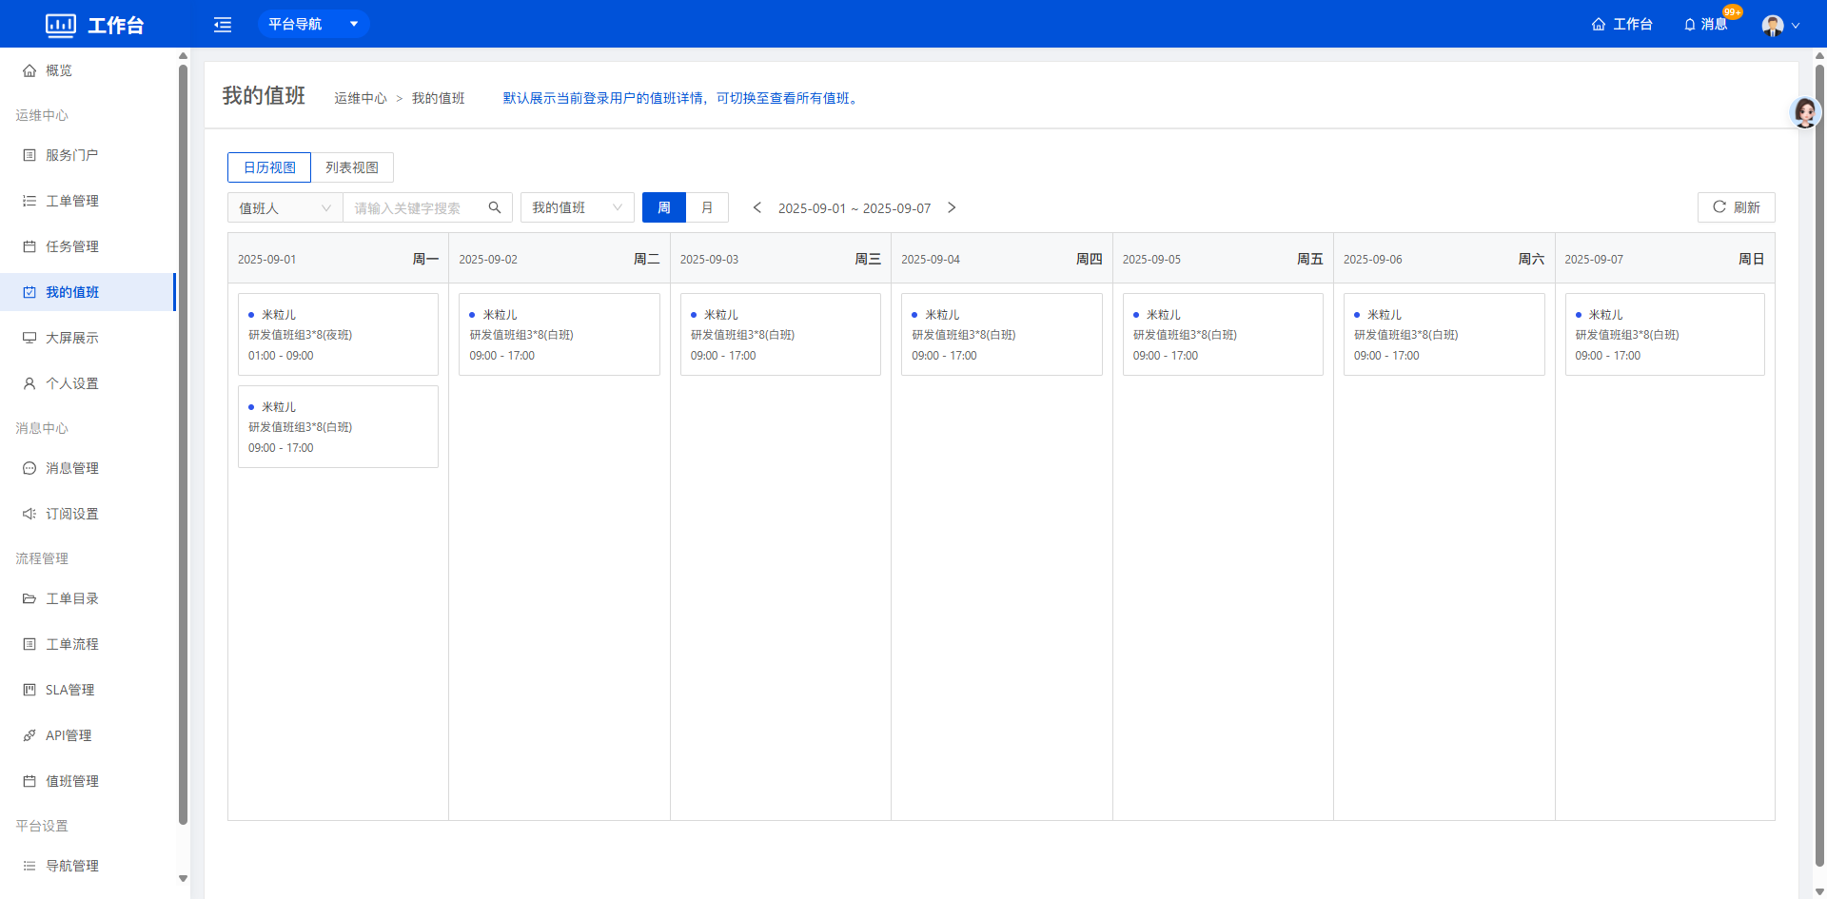This screenshot has width=1827, height=899.
Task: Switch calendar to month mode
Action: [x=707, y=207]
